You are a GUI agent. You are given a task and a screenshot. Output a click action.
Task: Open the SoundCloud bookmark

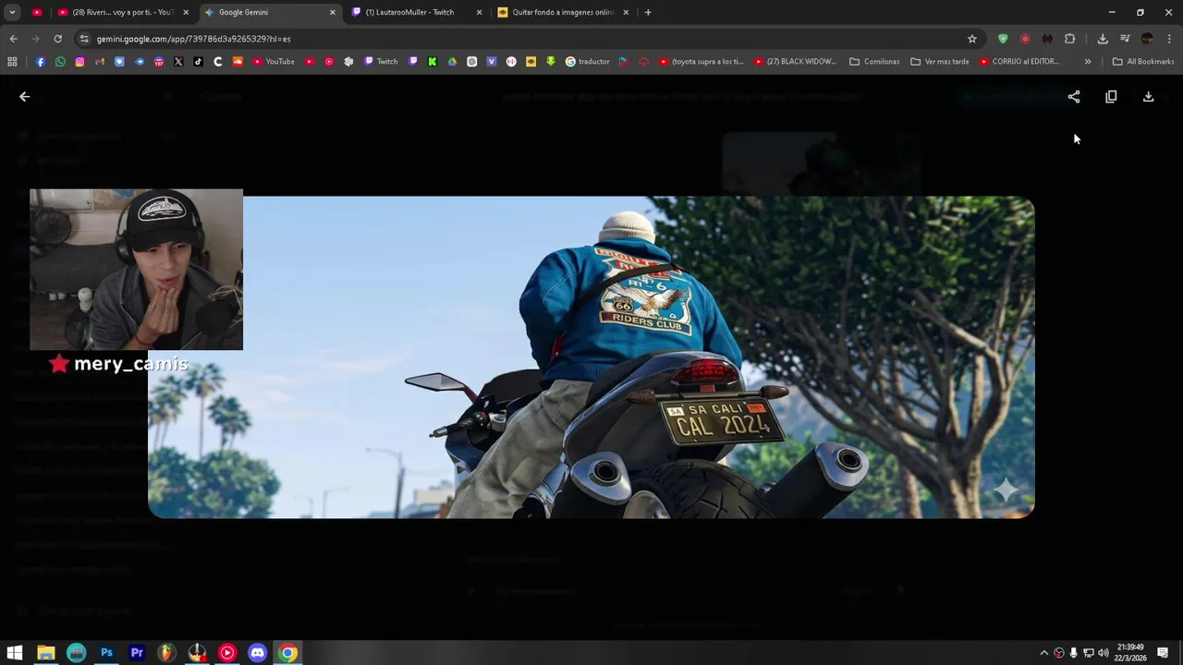coord(238,61)
